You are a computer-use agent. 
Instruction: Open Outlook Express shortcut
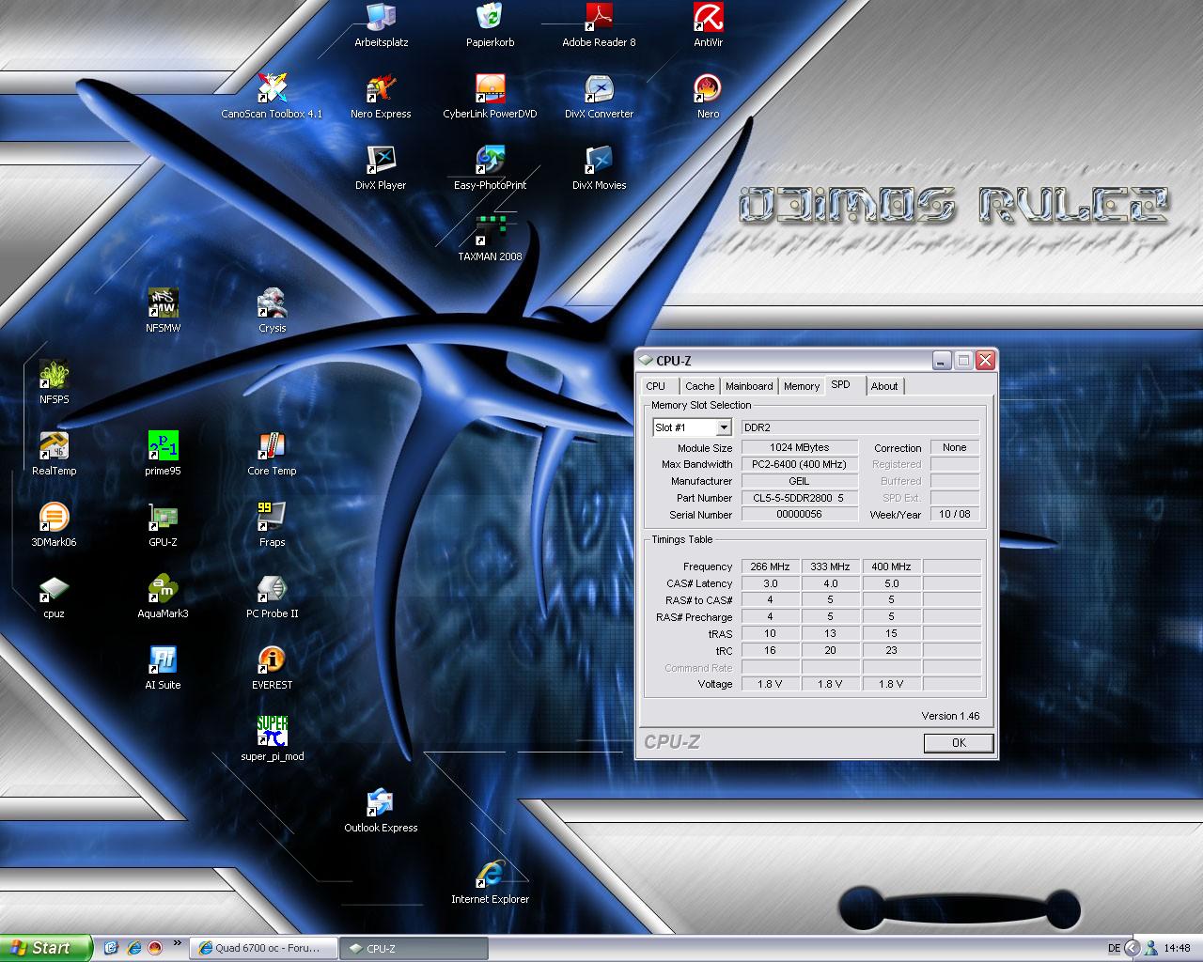(381, 810)
